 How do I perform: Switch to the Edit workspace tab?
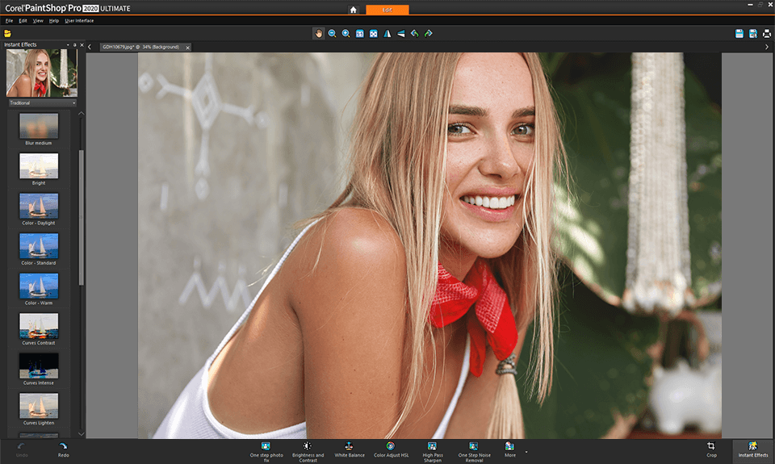click(x=387, y=10)
